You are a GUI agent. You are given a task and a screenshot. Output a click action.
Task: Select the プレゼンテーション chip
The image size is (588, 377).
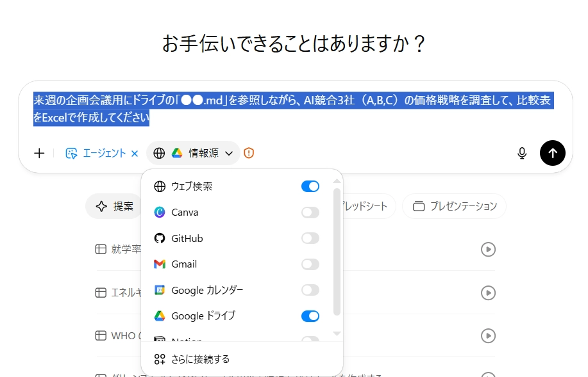point(454,206)
